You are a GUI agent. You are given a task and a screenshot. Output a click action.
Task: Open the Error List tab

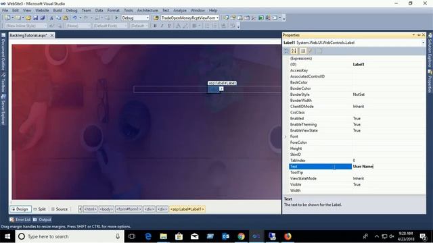[20, 219]
